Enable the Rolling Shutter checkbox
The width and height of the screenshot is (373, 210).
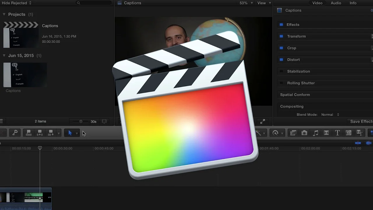click(x=281, y=83)
